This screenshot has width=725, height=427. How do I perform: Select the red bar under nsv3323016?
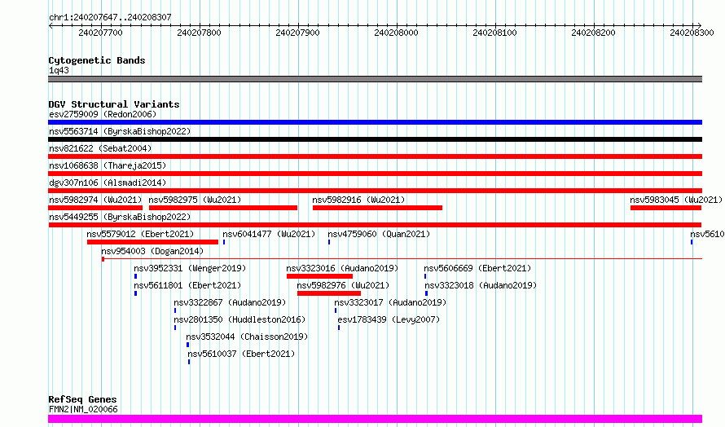pos(319,276)
